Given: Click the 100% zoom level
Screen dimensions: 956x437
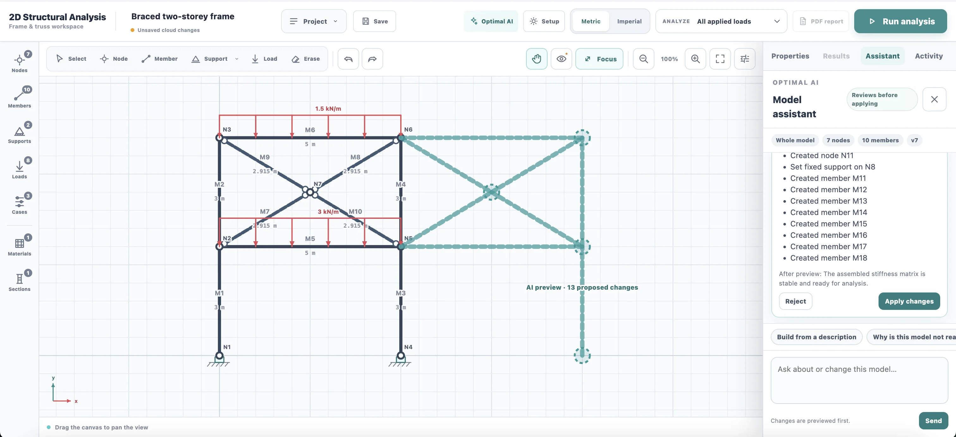Looking at the screenshot, I should (669, 59).
